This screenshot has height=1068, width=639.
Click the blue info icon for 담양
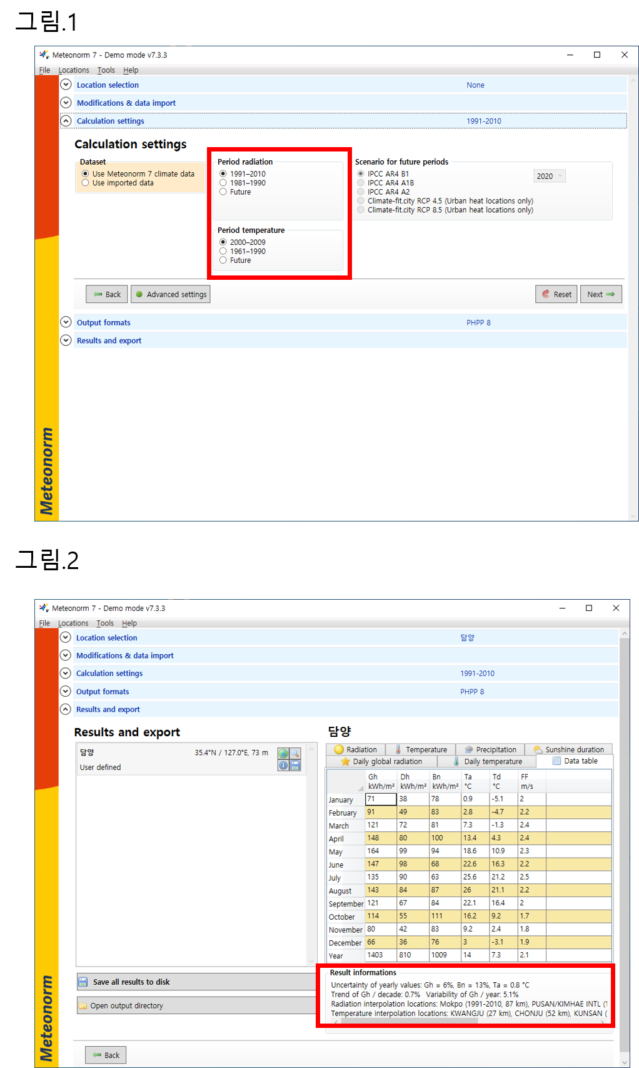pyautogui.click(x=283, y=765)
